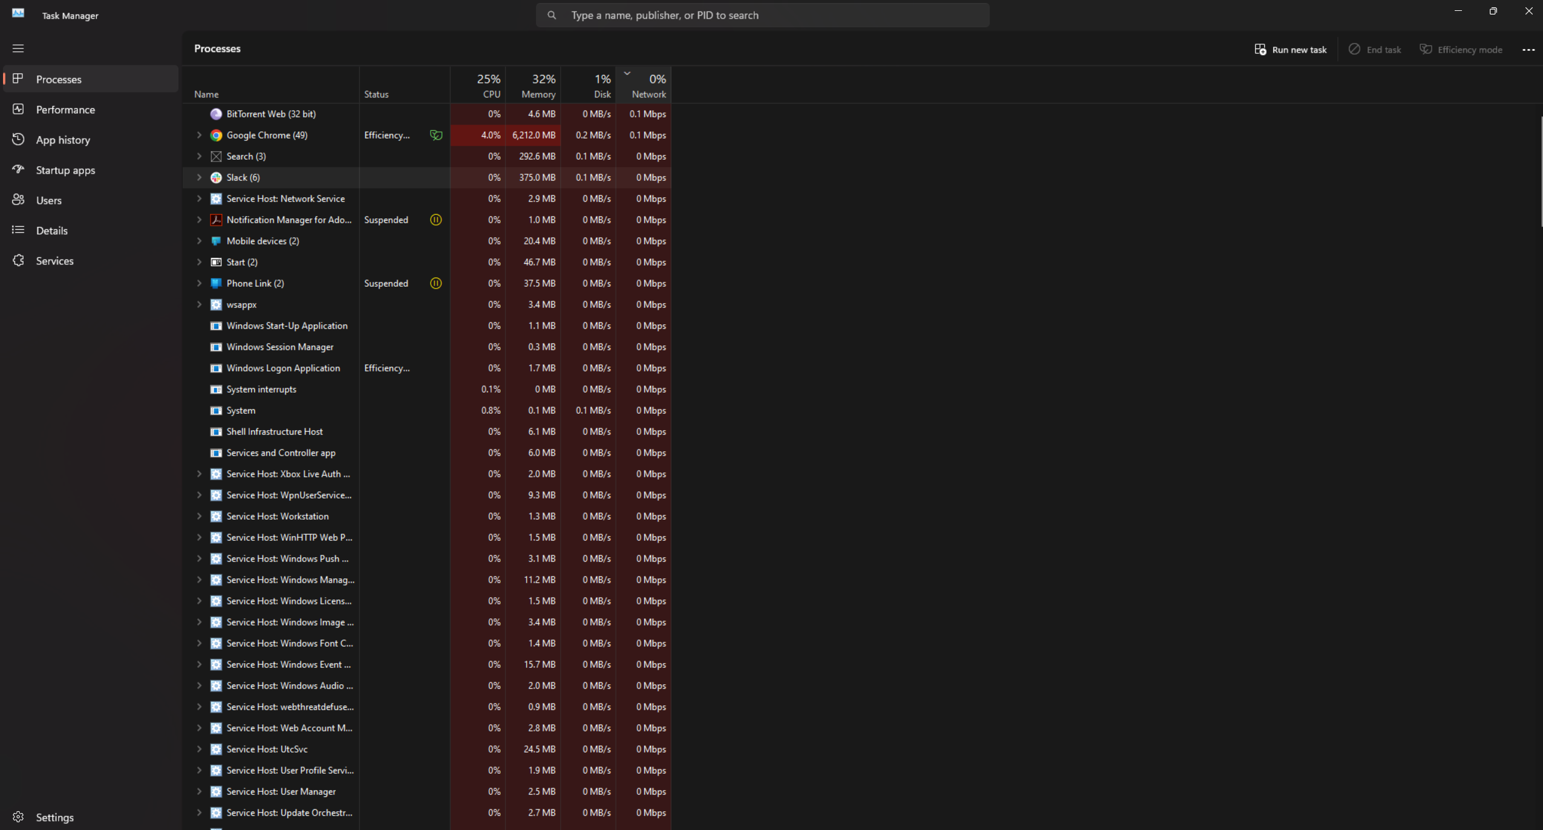This screenshot has width=1543, height=830.
Task: Select the Windows Logon Application row
Action: click(427, 368)
